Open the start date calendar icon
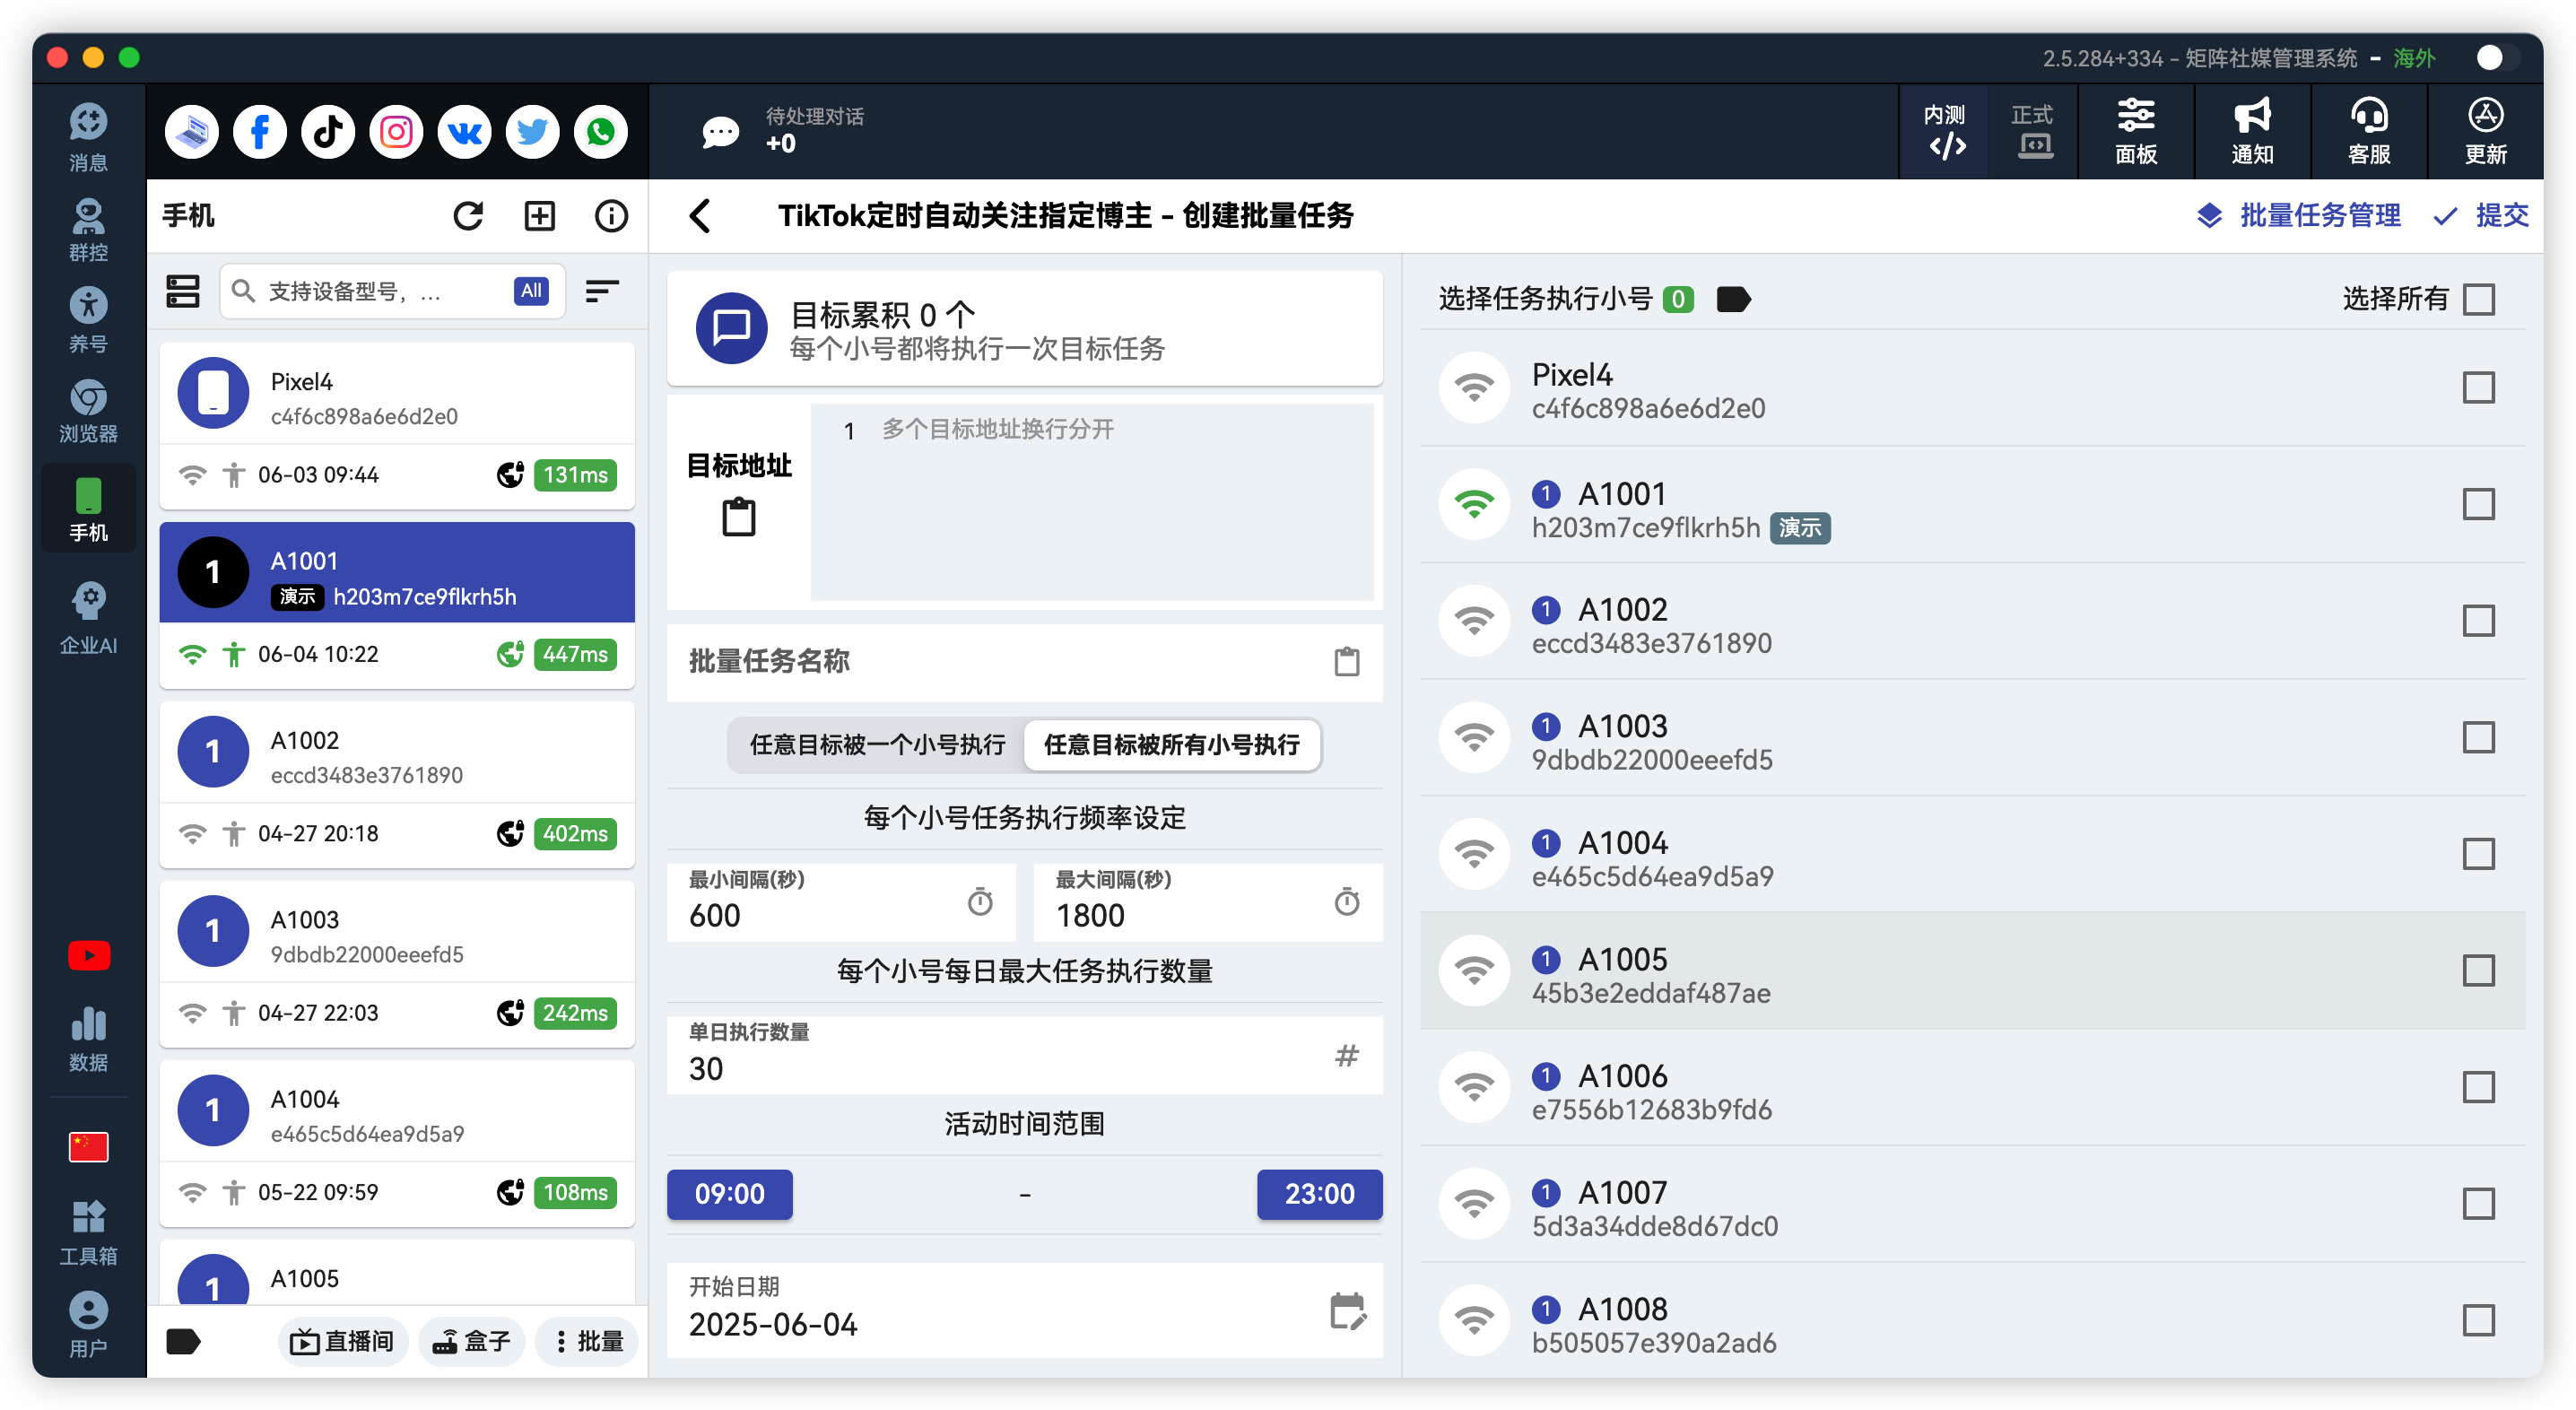Screen dimensions: 2576x1410 click(1347, 1311)
